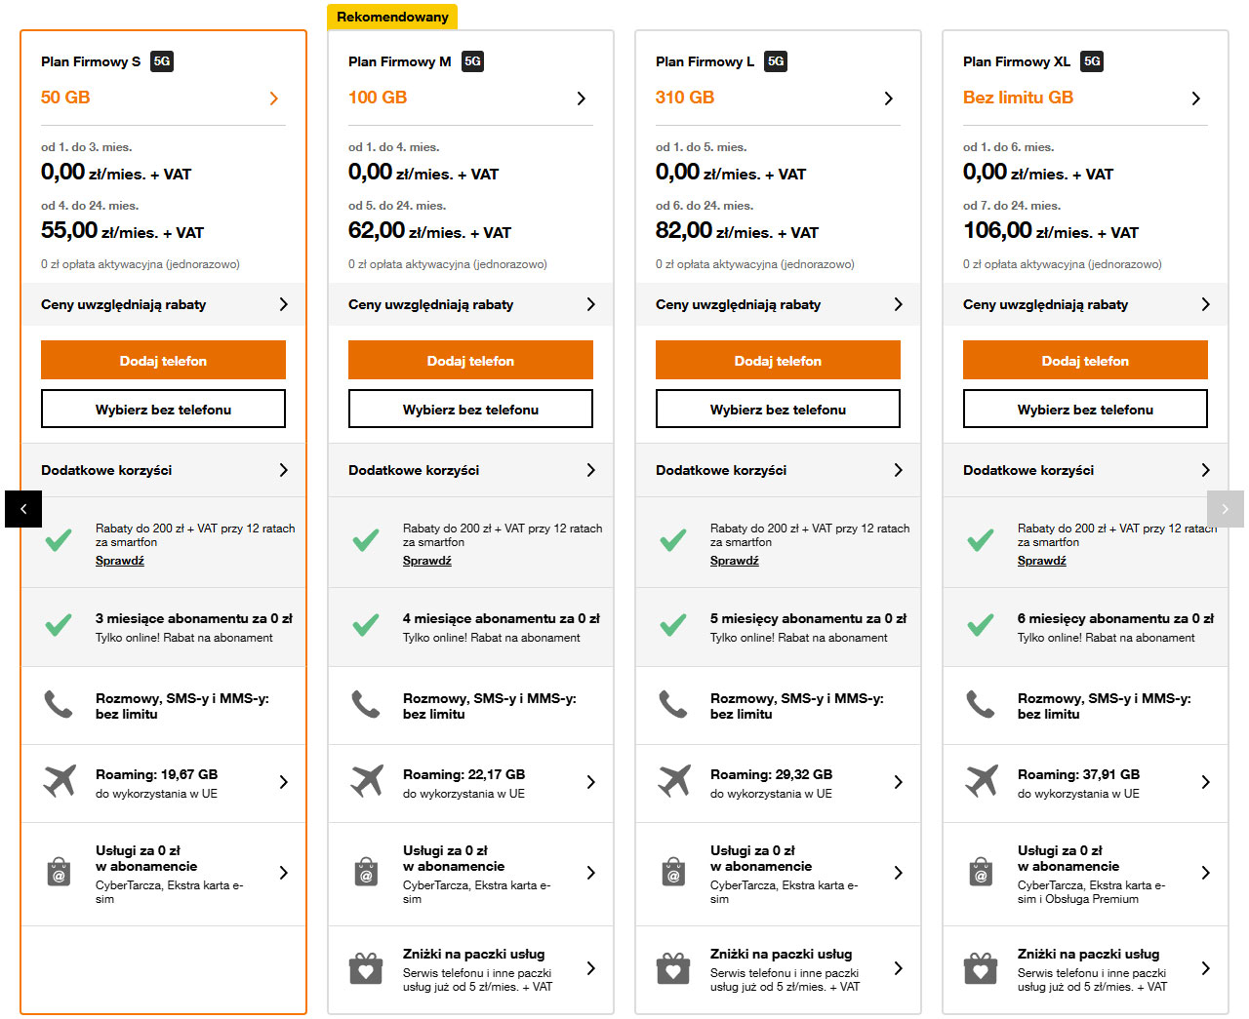Select the Bez limitu GB option in Plan XL
The height and width of the screenshot is (1019, 1249).
1018,98
